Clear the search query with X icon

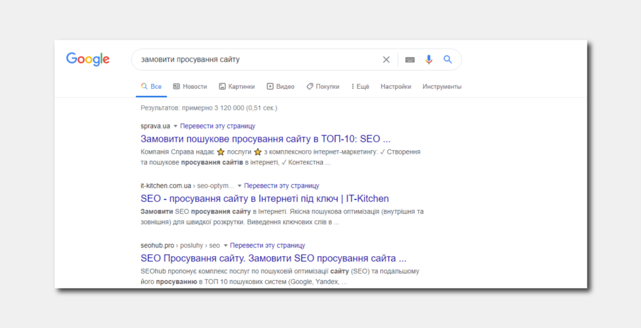tap(386, 60)
